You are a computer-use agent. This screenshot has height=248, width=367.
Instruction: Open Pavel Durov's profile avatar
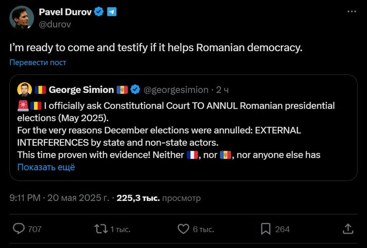(x=21, y=18)
